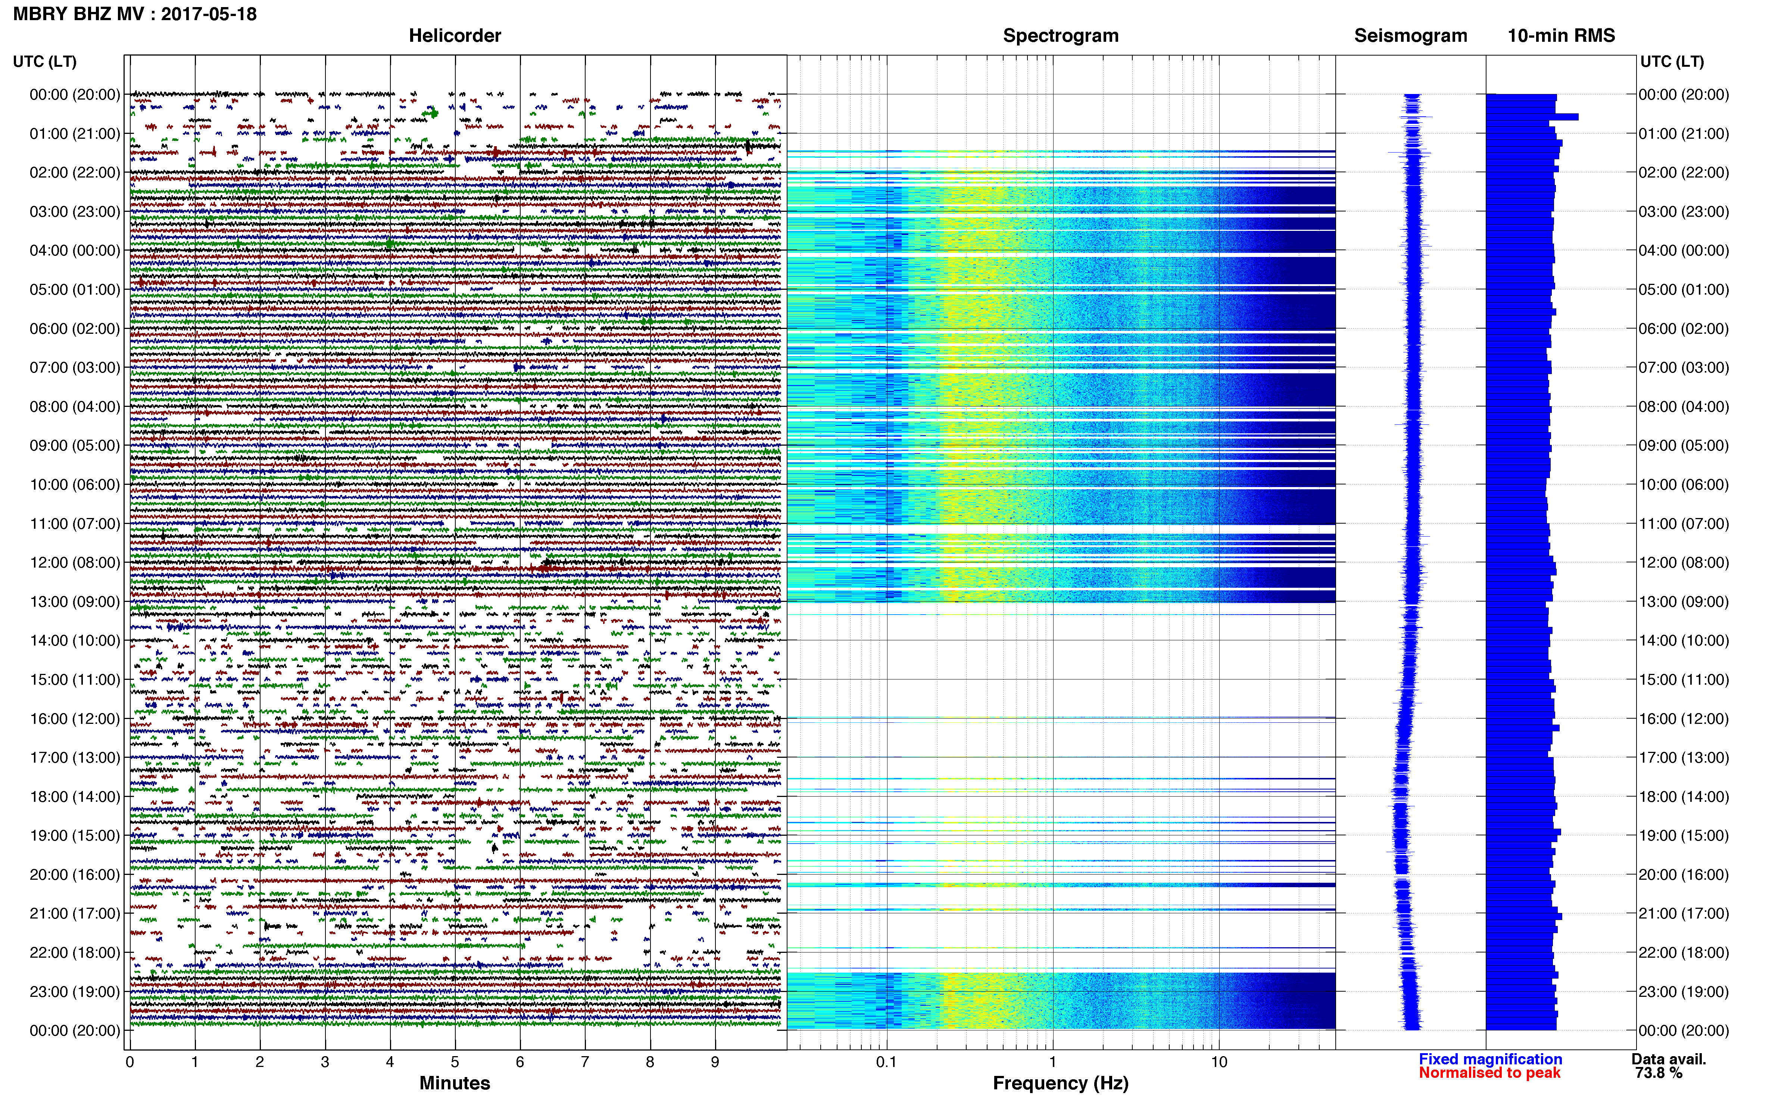Click the red 'Normalised to peak' legend text
This screenshot has width=1769, height=1105.
(1489, 1073)
